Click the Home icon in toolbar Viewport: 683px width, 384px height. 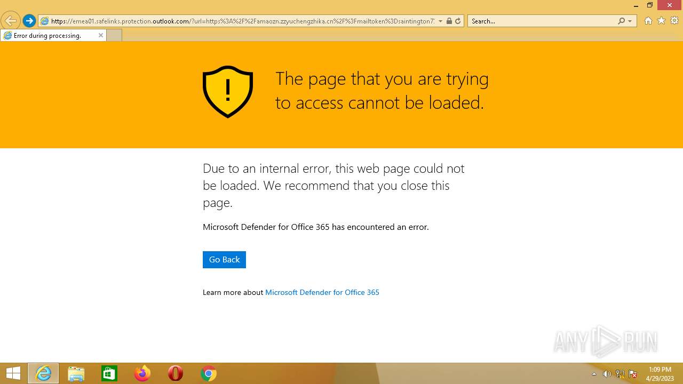(648, 21)
